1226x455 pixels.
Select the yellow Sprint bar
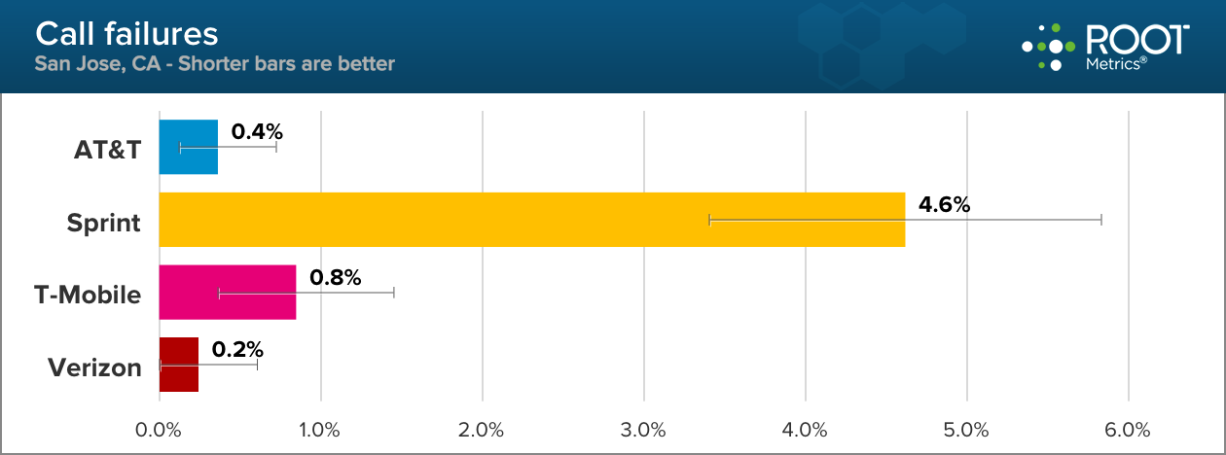[x=531, y=220]
